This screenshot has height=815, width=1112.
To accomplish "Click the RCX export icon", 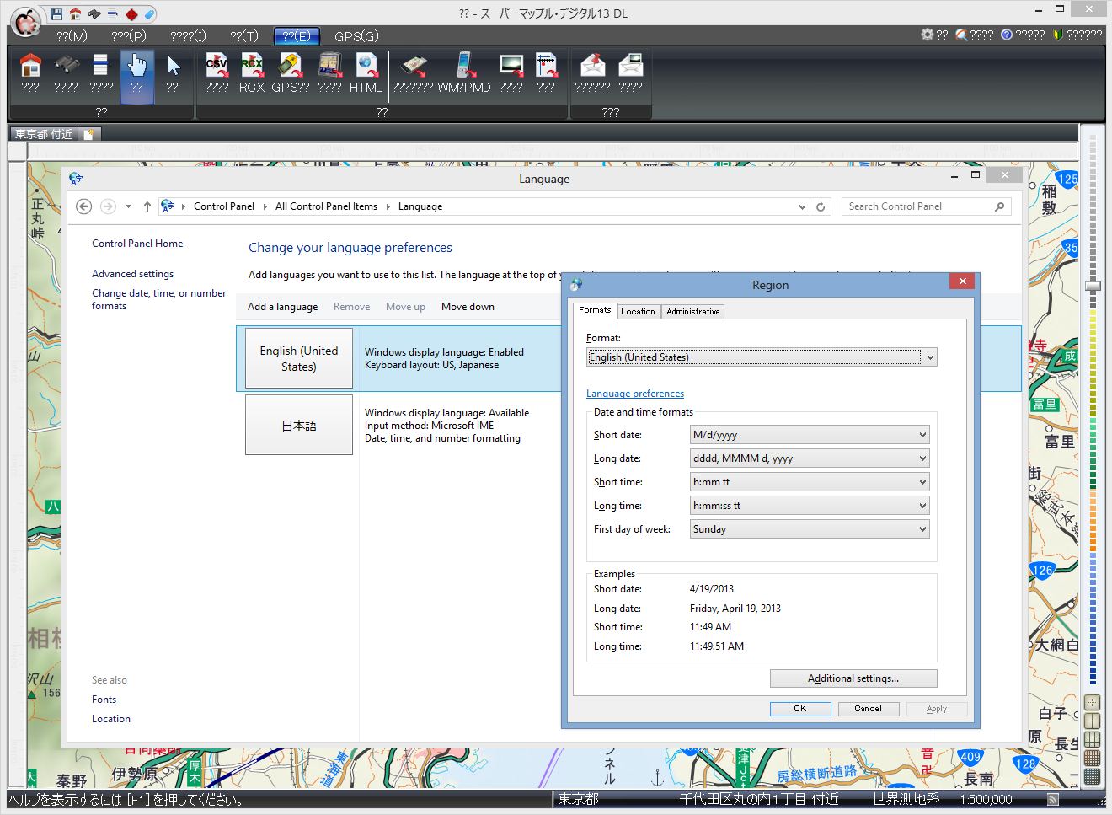I will pyautogui.click(x=252, y=65).
